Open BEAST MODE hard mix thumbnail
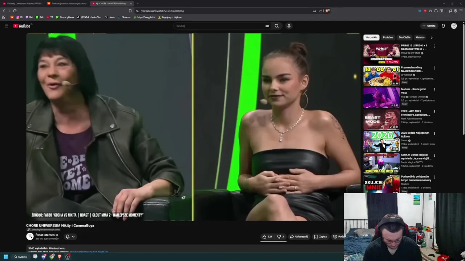Viewport: 465px width, 261px height. pos(381,119)
